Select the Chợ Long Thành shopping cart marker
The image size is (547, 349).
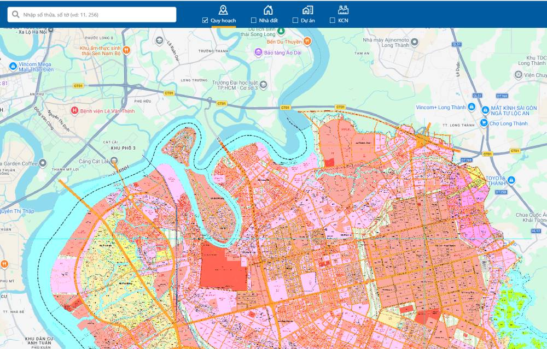[484, 123]
